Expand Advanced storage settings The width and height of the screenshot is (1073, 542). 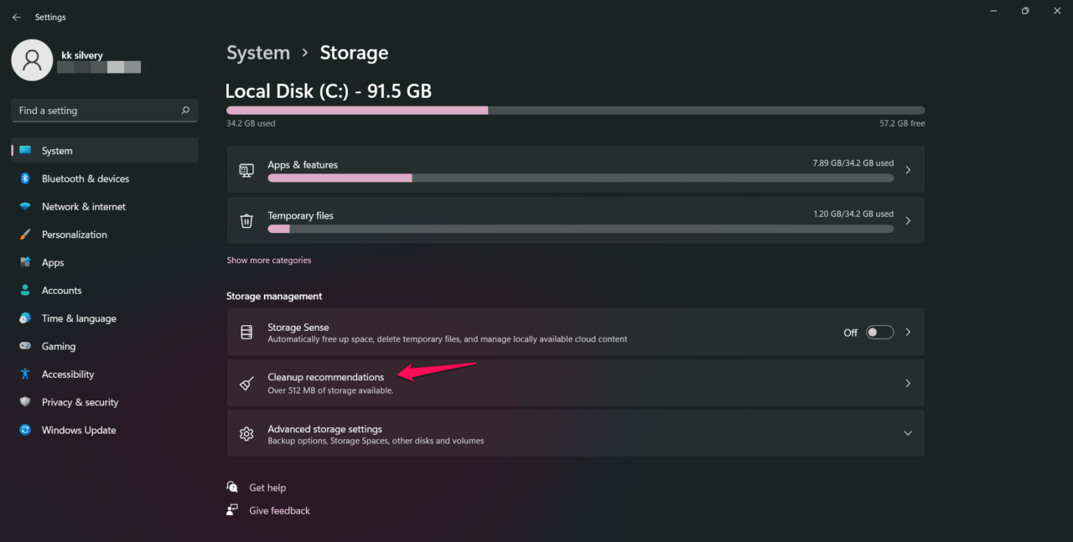click(907, 433)
